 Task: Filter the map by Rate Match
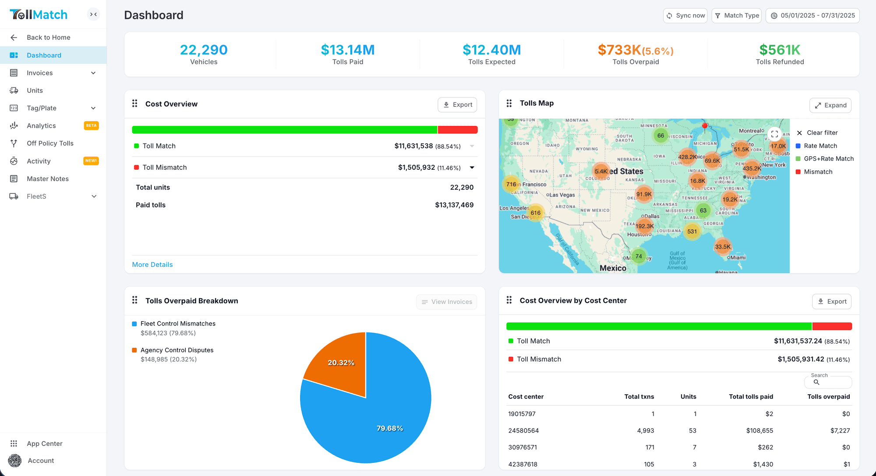tap(816, 146)
